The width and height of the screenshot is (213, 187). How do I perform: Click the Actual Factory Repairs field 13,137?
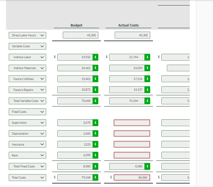coord(127,90)
